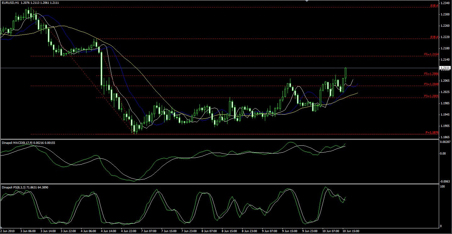Click 0.00287 on the MACD scale
Screen dimensions: 452x234
(x=445, y=143)
